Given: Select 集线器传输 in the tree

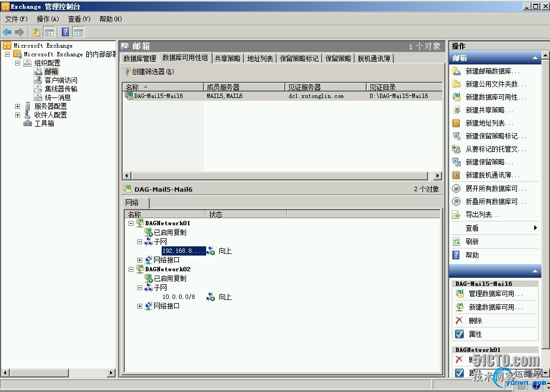Looking at the screenshot, I should tap(61, 89).
